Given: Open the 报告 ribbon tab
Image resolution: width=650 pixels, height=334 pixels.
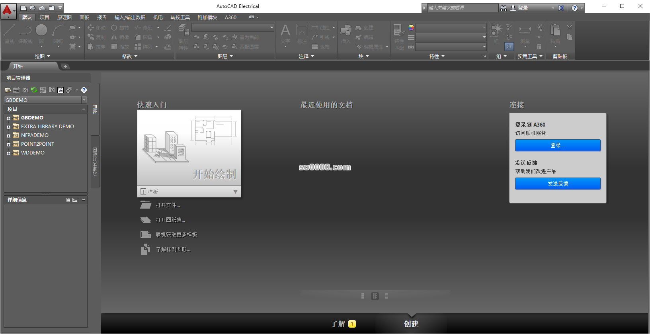Looking at the screenshot, I should (x=102, y=17).
